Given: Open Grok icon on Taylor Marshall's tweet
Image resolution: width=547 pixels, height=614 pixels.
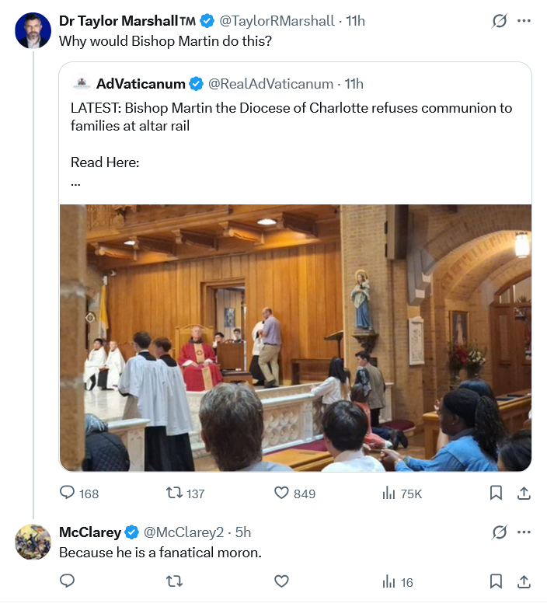Looking at the screenshot, I should (x=500, y=21).
